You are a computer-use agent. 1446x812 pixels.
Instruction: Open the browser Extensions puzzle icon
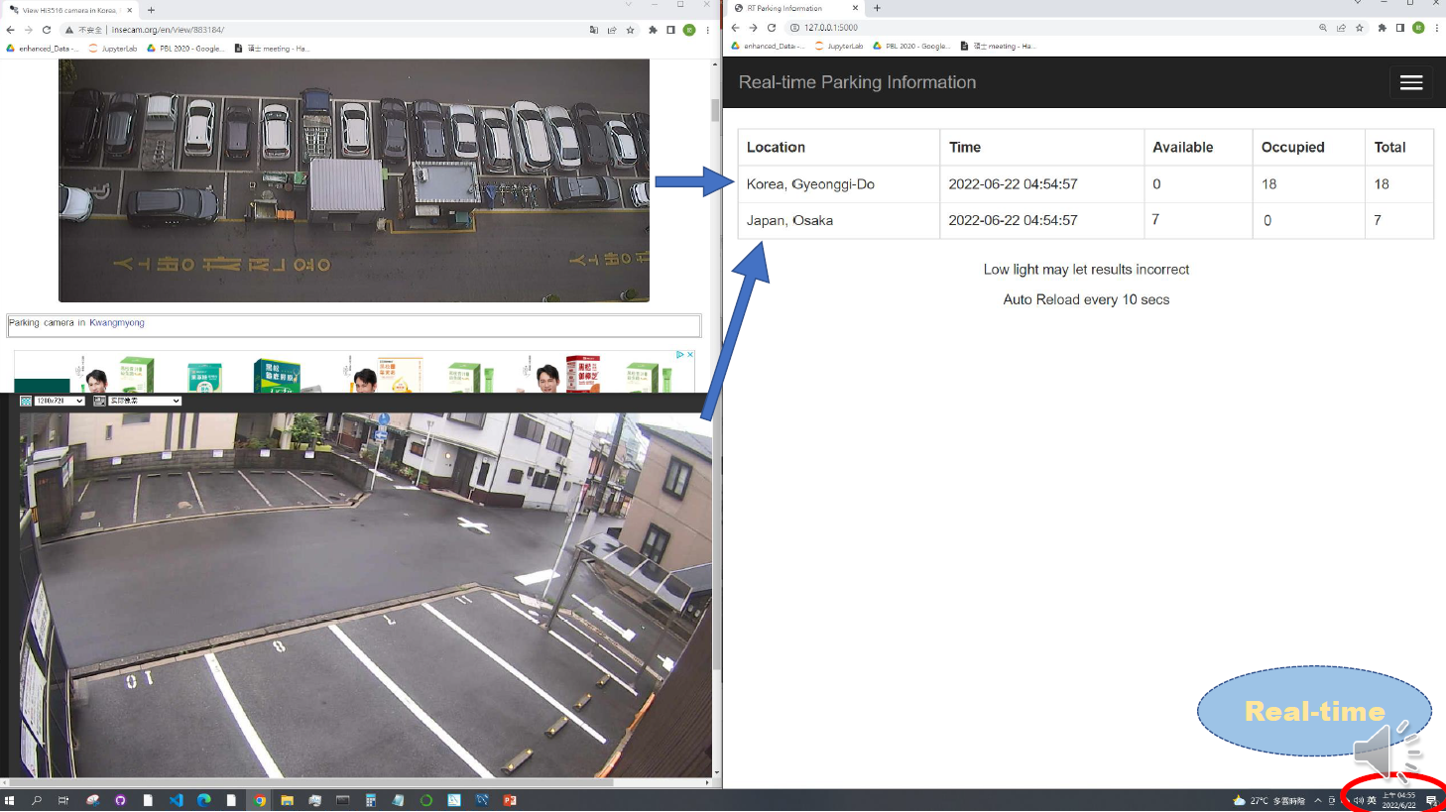[1383, 28]
